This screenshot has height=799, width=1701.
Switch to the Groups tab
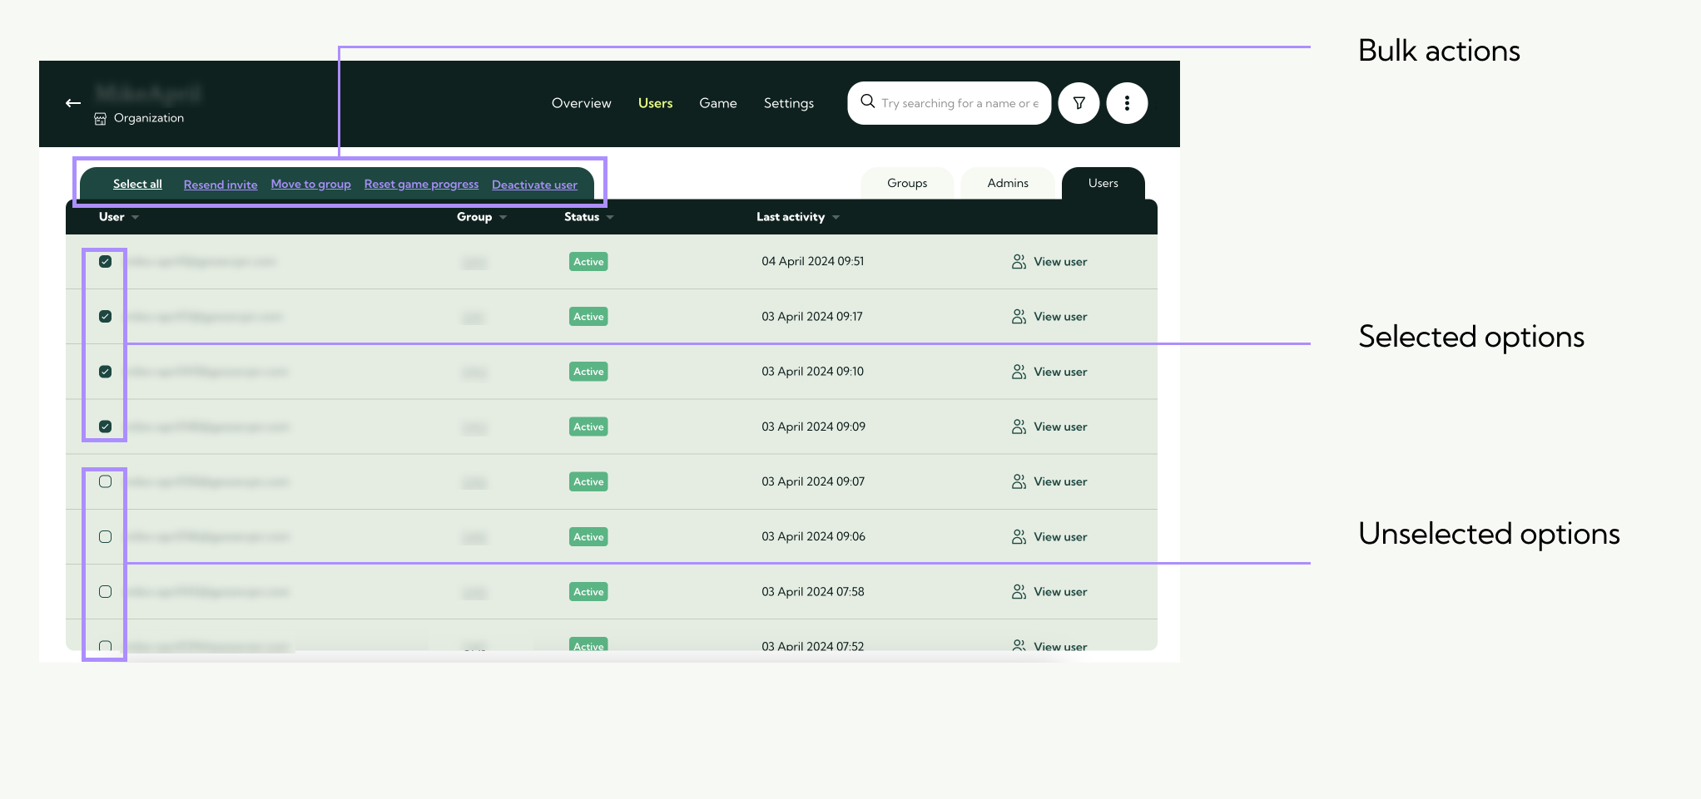point(907,183)
